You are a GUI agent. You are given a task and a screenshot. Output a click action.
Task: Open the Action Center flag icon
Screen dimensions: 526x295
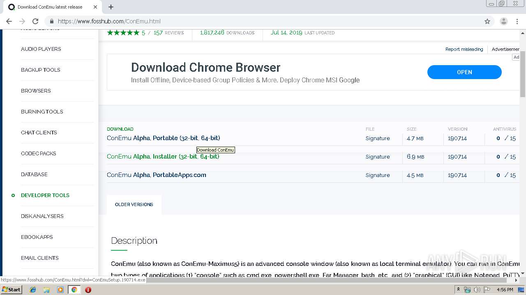tap(487, 290)
